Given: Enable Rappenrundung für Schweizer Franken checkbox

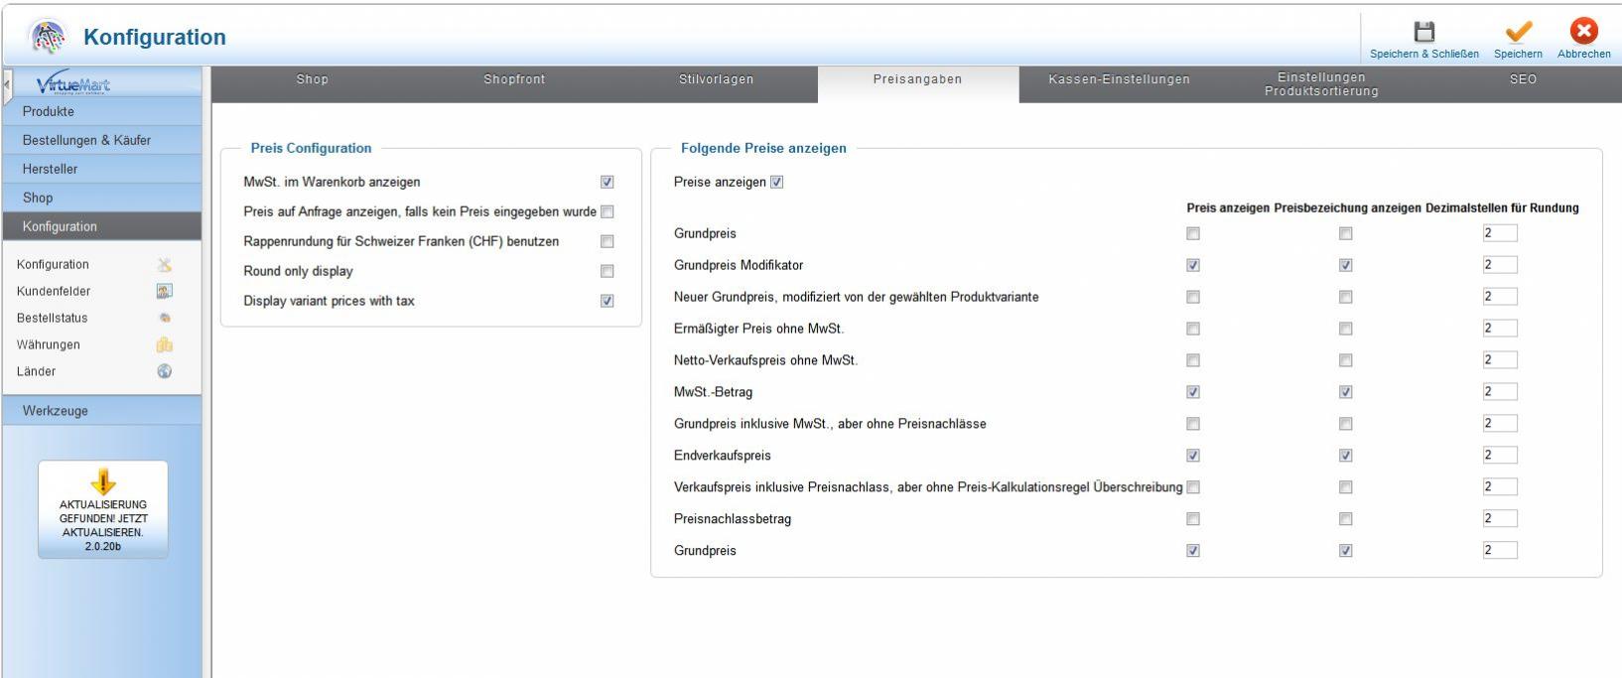Looking at the screenshot, I should (607, 242).
